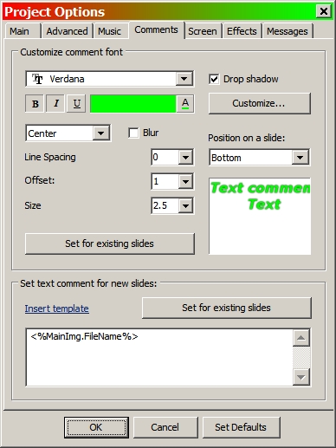The width and height of the screenshot is (336, 448).
Task: Click the Customize... button
Action: 259,103
